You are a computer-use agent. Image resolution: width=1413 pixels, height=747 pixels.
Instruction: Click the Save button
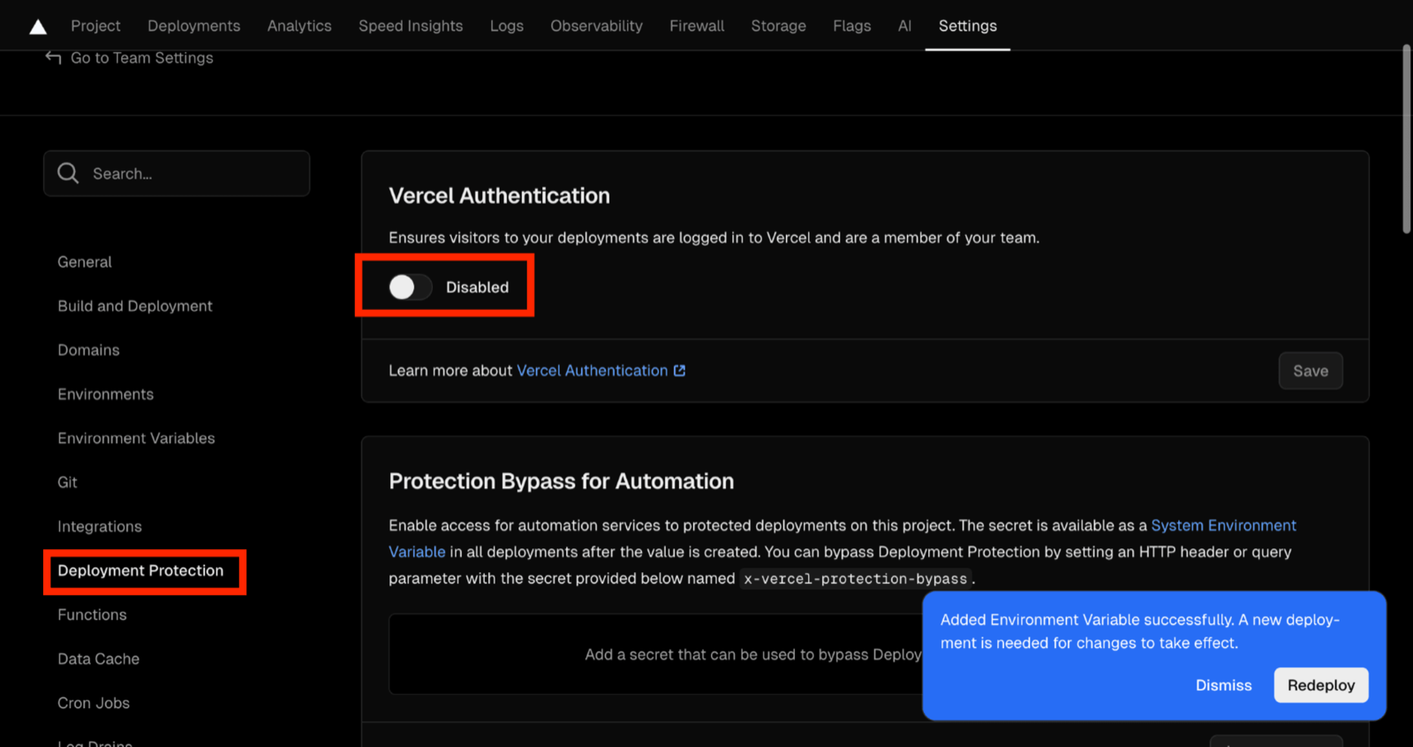tap(1311, 371)
